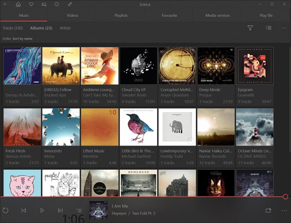Toggle the repeat playback button
This screenshot has width=291, height=223.
(x=6, y=210)
